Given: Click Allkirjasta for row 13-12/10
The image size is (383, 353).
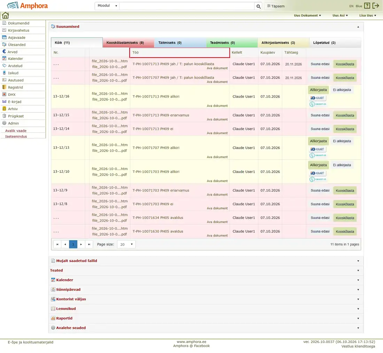Looking at the screenshot, I should [318, 165].
